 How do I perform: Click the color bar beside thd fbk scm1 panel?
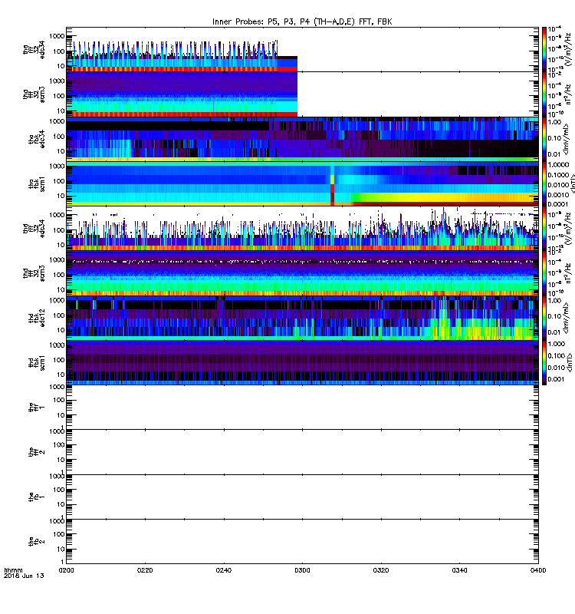click(x=544, y=362)
